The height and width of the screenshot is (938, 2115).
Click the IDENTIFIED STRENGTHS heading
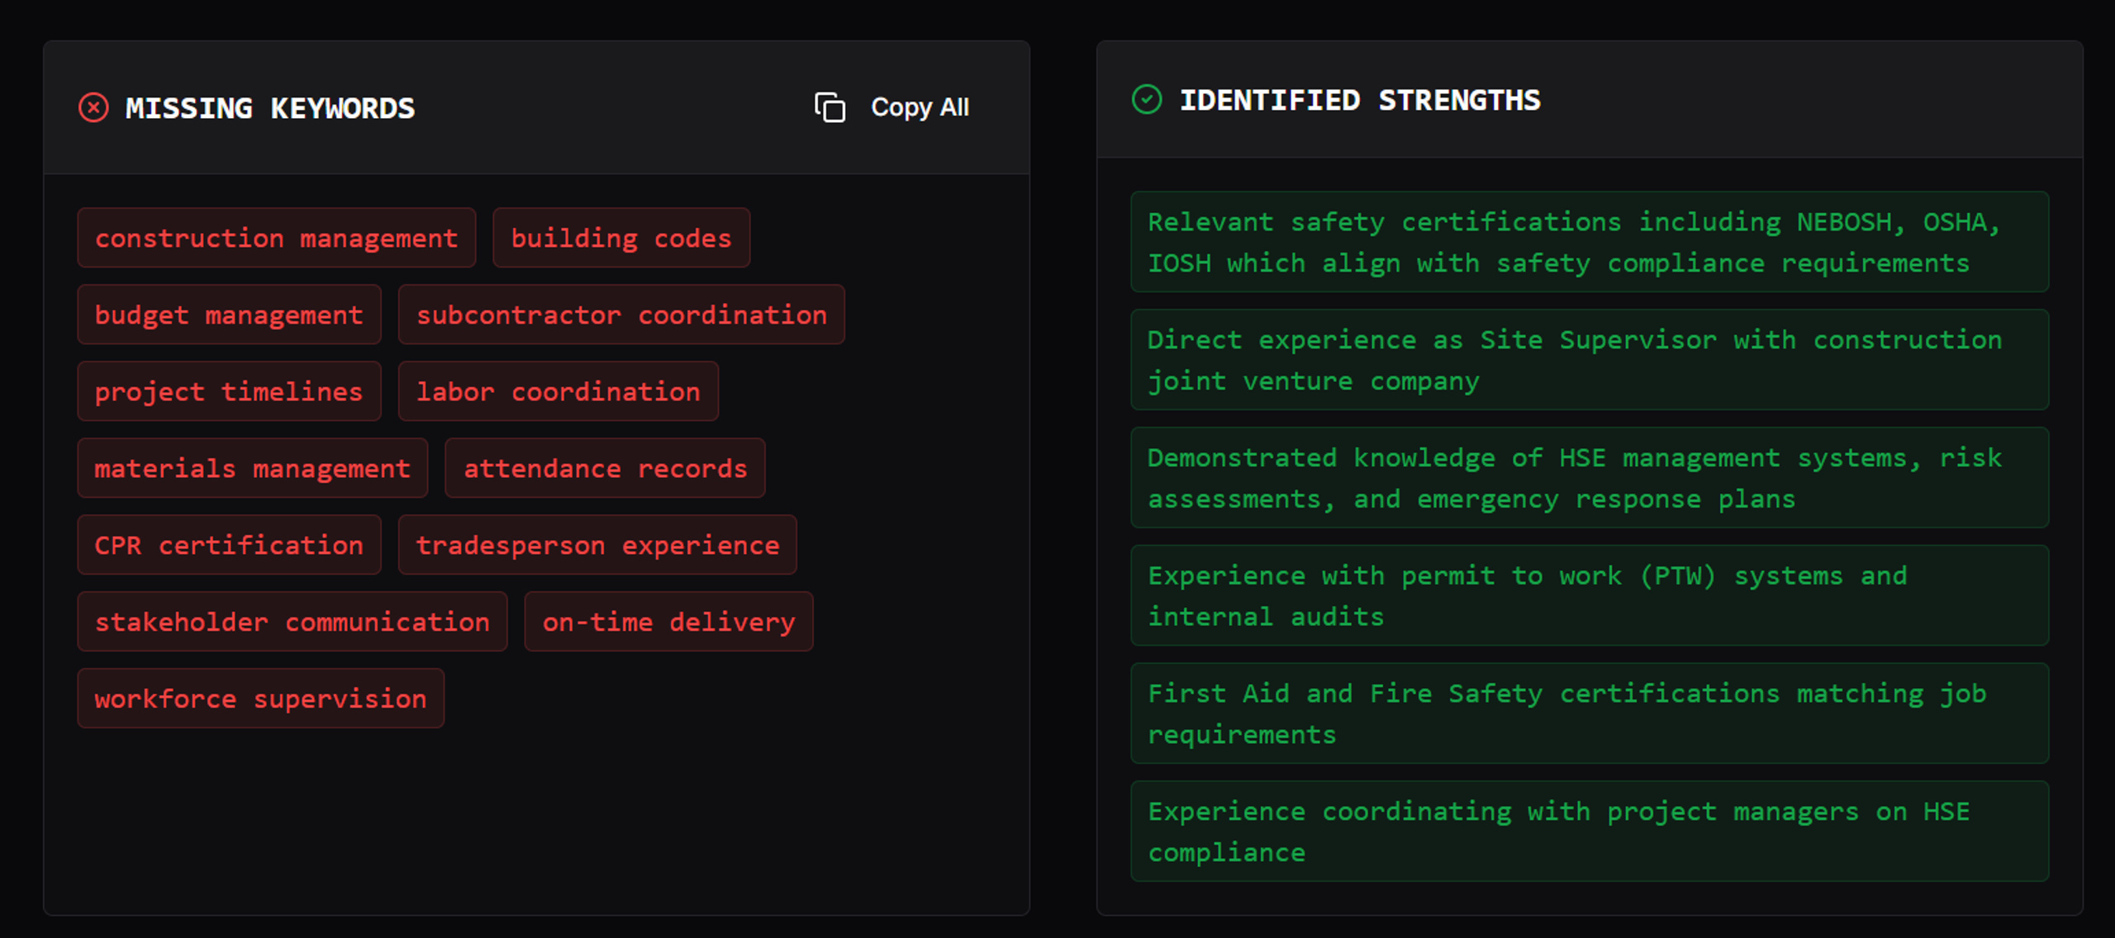[x=1360, y=100]
